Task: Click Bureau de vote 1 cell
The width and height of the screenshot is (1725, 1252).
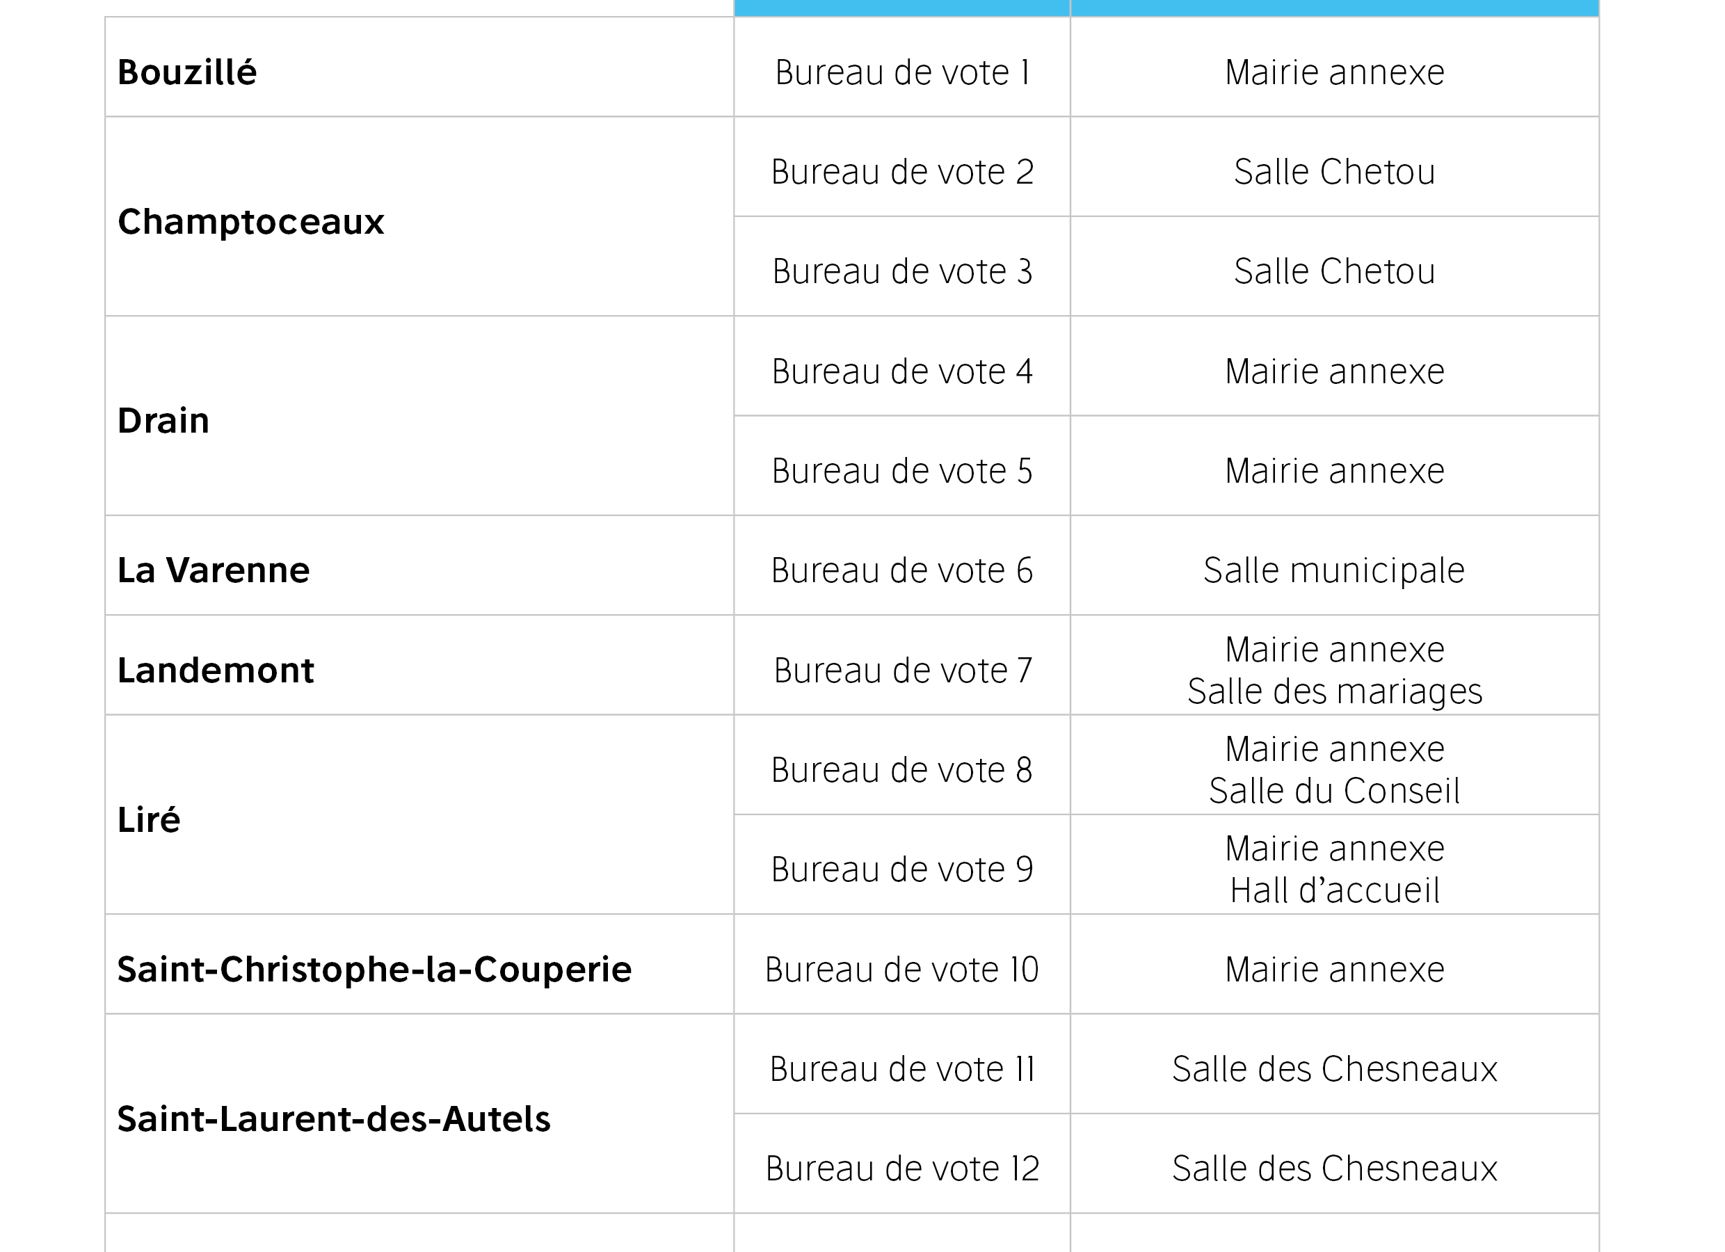Action: coord(902,73)
